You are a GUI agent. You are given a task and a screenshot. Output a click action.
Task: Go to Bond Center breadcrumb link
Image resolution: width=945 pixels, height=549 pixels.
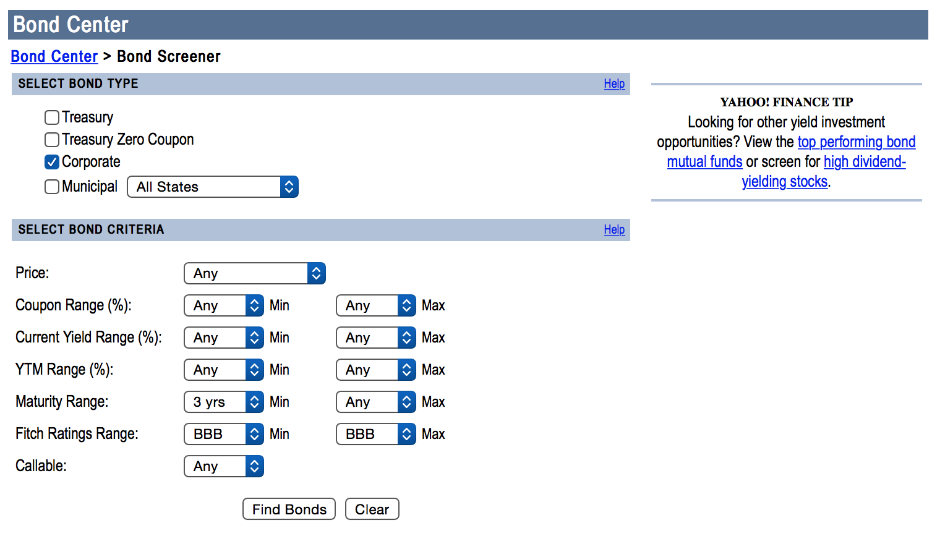tap(54, 56)
